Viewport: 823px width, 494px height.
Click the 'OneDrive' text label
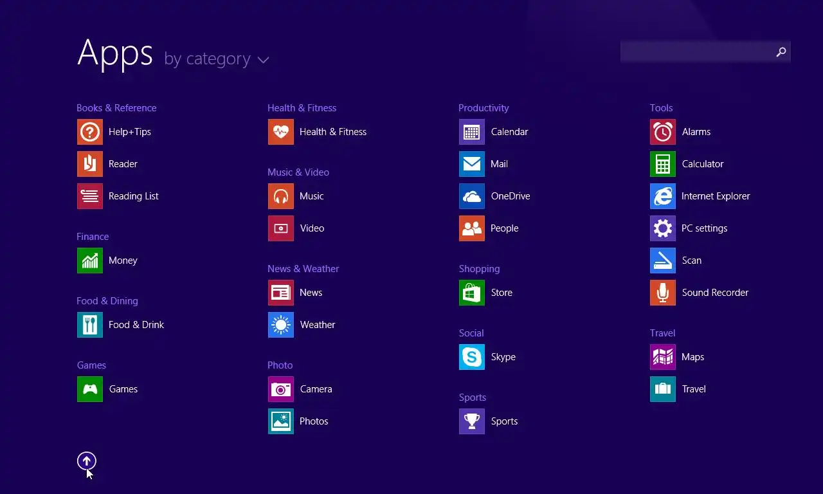[x=511, y=196]
